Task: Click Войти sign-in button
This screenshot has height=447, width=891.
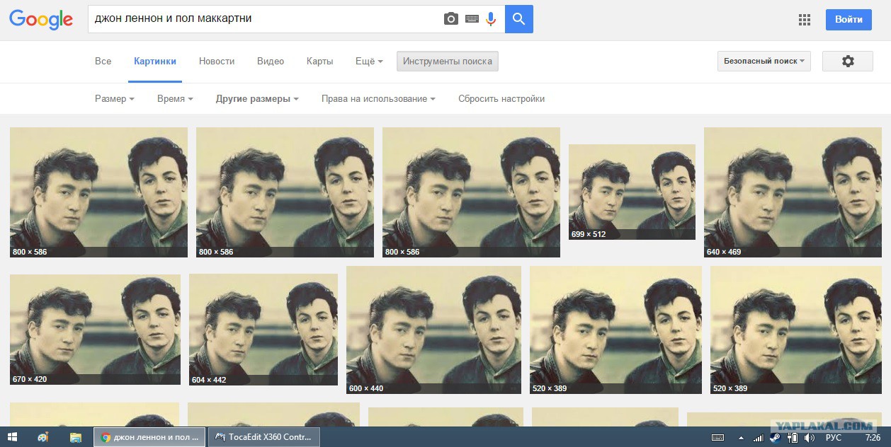Action: point(849,19)
